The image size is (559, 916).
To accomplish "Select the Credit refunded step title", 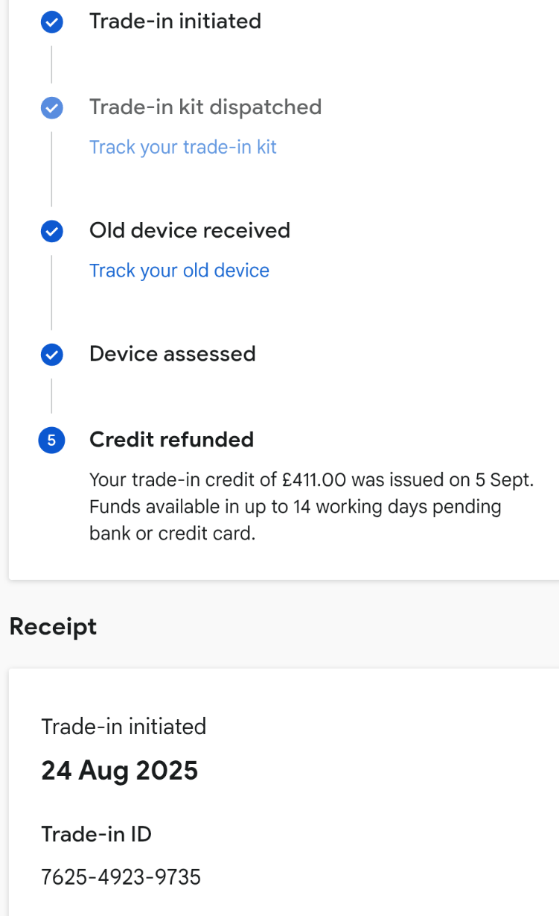I will [x=171, y=440].
